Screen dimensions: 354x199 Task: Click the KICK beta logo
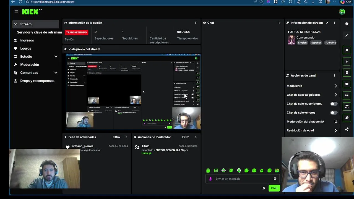pyautogui.click(x=32, y=12)
